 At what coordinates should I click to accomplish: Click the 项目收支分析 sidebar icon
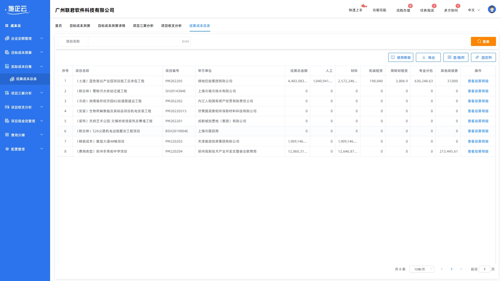point(7,107)
